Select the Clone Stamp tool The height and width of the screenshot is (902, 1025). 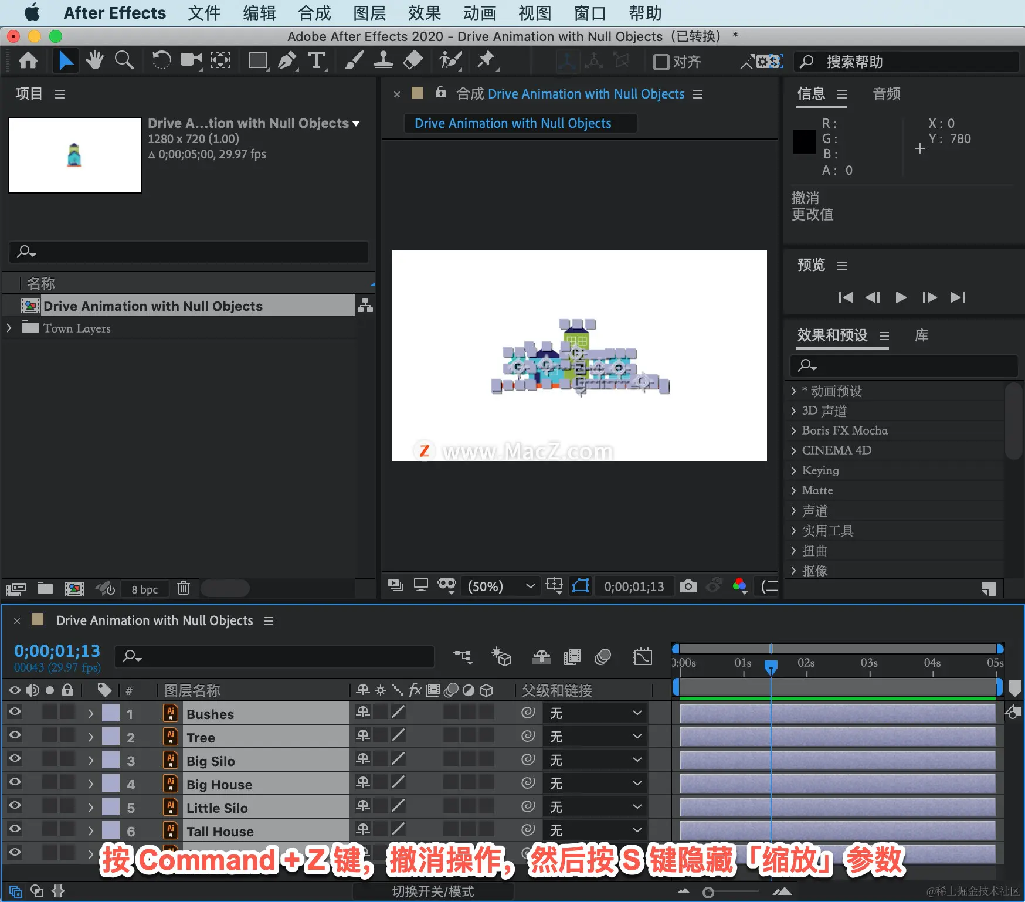(x=383, y=60)
